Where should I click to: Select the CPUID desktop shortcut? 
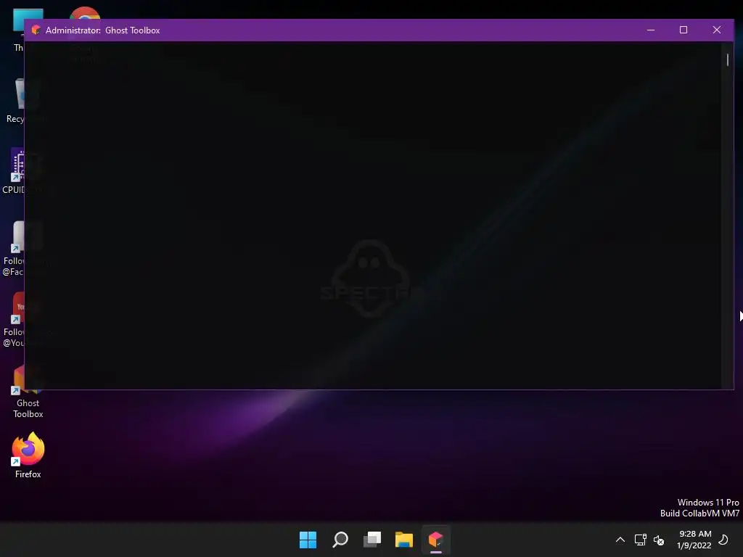13,170
